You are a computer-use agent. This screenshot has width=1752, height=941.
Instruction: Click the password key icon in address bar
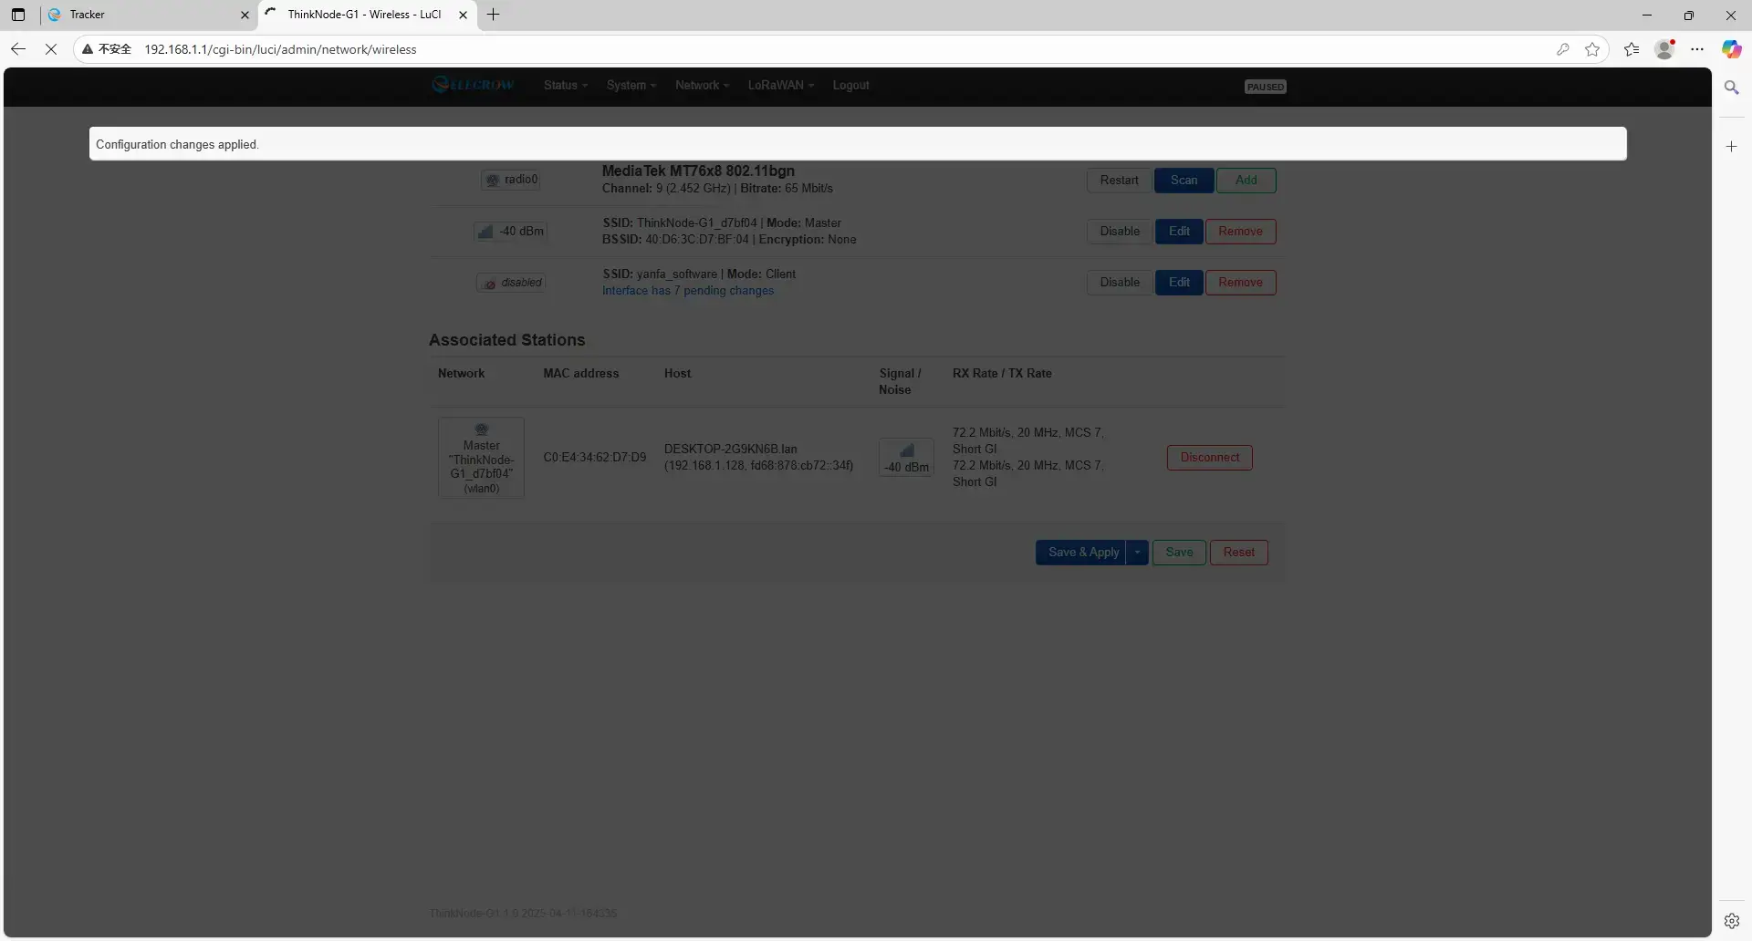(1563, 49)
